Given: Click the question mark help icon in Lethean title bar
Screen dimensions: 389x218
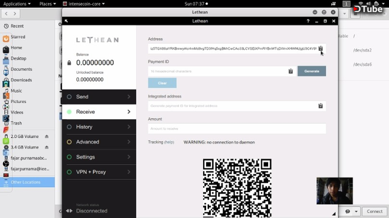Looking at the screenshot, I should (308, 21).
